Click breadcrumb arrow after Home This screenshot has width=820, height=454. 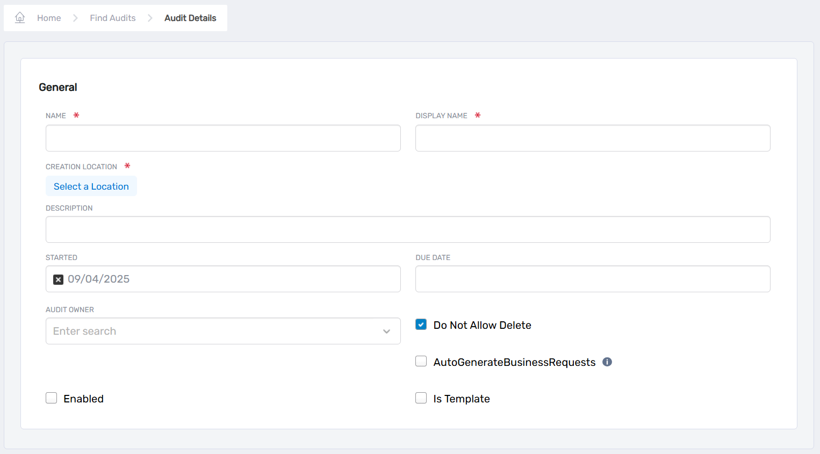[x=76, y=18]
